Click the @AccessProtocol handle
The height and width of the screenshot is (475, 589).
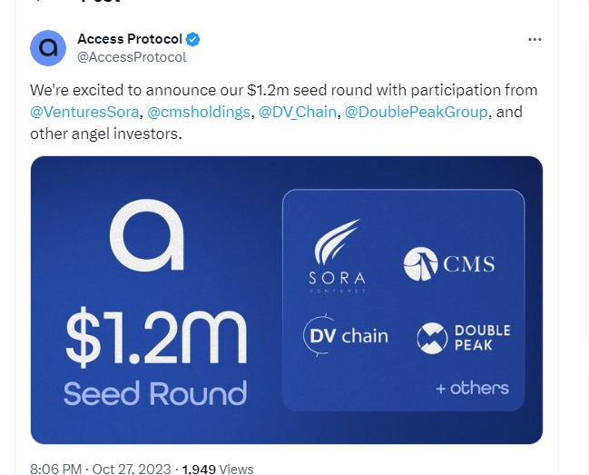(x=132, y=57)
